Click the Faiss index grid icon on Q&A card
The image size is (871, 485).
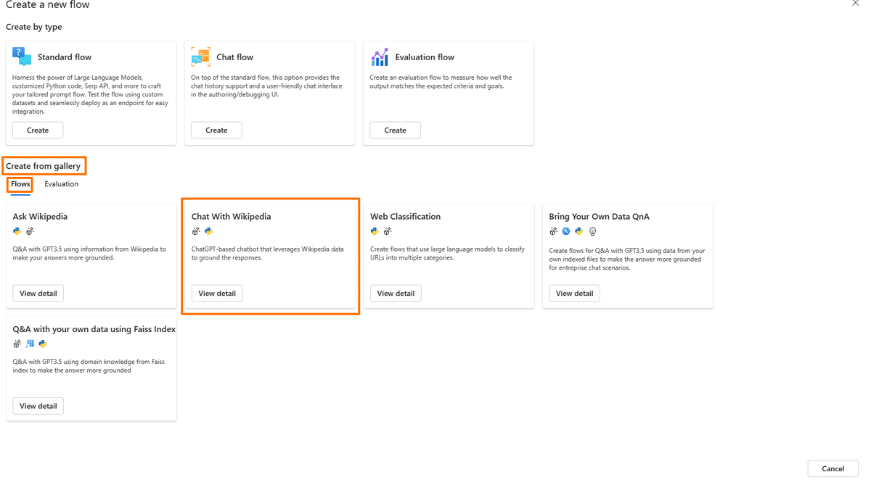coord(30,344)
